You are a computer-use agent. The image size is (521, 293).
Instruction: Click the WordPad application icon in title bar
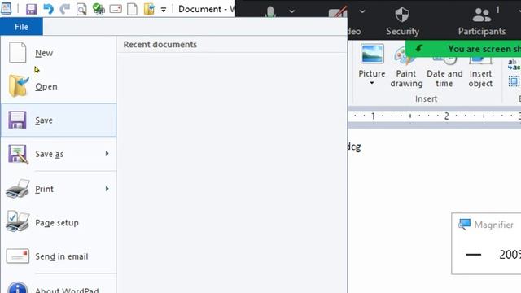tap(6, 9)
